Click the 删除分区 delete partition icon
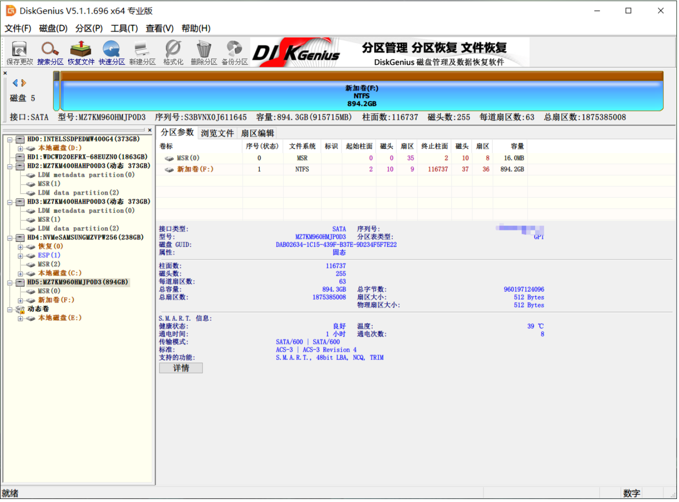This screenshot has height=502, width=679. [x=204, y=53]
